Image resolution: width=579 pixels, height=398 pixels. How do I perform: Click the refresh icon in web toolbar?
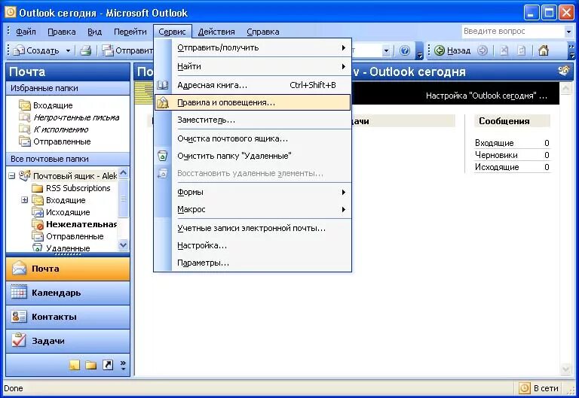pyautogui.click(x=521, y=50)
